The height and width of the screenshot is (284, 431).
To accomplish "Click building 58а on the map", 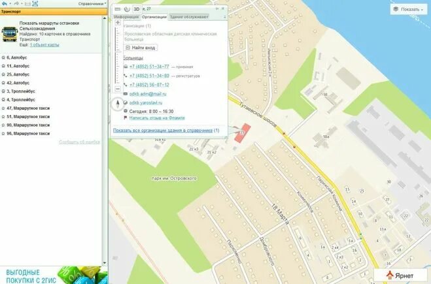I will (326, 137).
